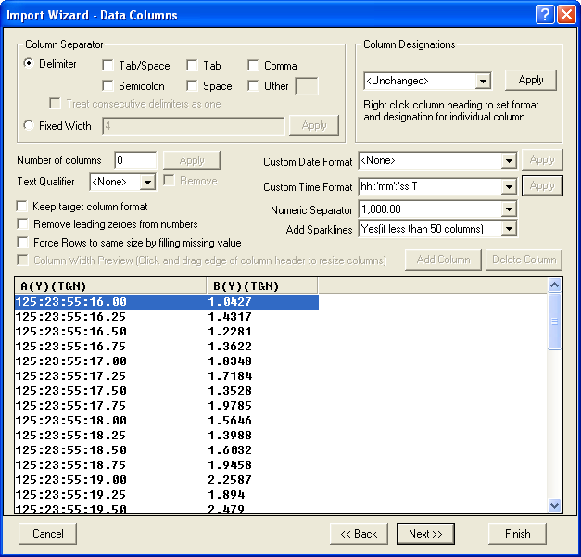
Task: Click the Other delimiter text box
Action: [x=307, y=86]
